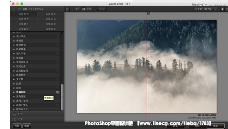Select the 分类.喜爱 category tab
Image resolution: width=228 pixels, height=129 pixels.
pos(51,14)
